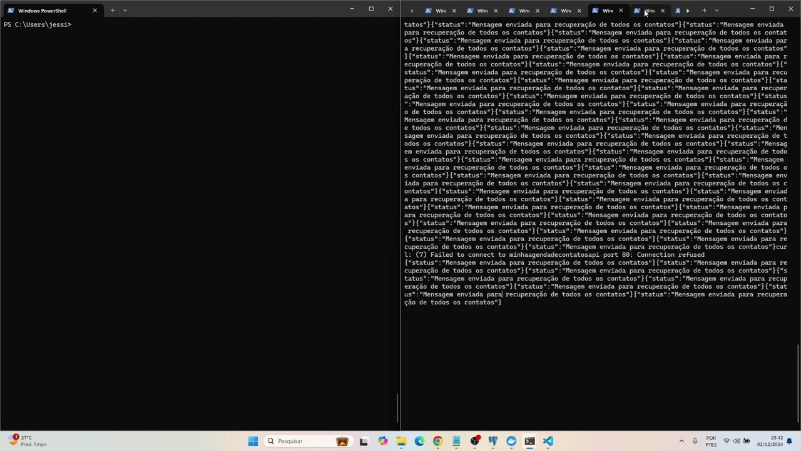Open Google Chrome from the taskbar
This screenshot has width=801, height=451.
point(437,441)
